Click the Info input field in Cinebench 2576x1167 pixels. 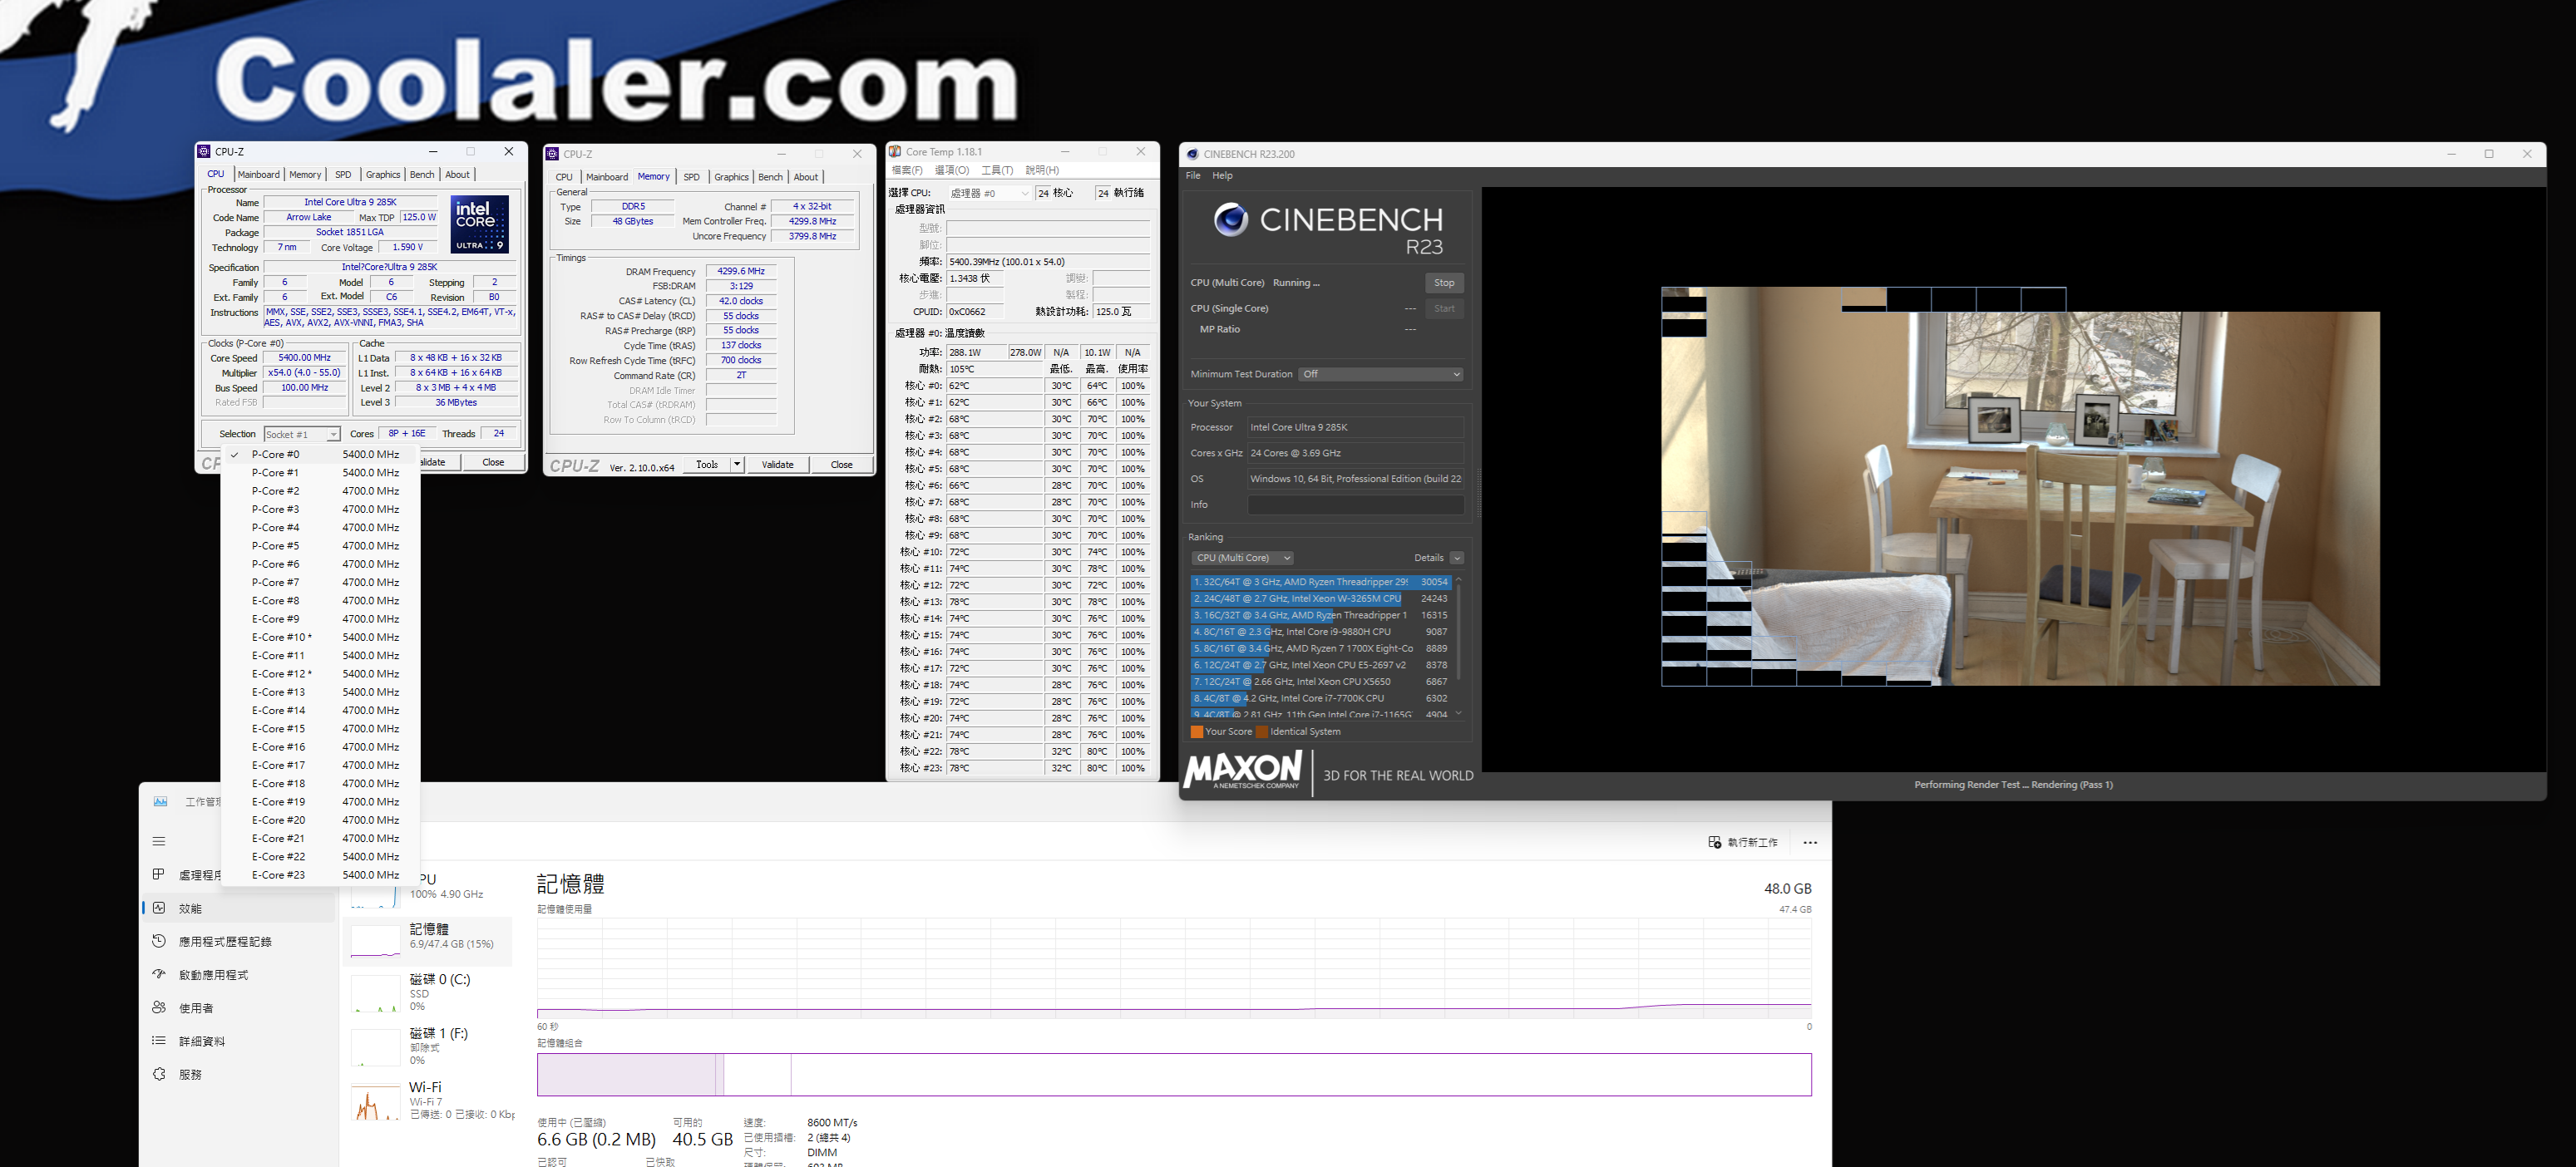click(x=1355, y=505)
